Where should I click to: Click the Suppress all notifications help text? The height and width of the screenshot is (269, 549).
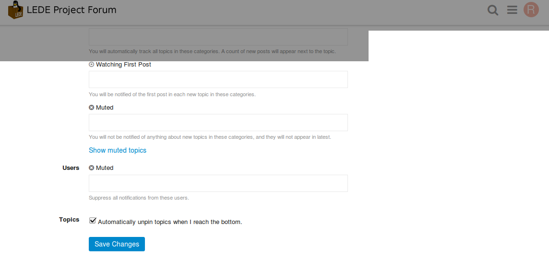coord(139,198)
